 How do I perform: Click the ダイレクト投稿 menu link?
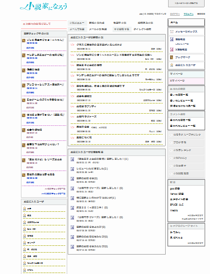coord(142,29)
